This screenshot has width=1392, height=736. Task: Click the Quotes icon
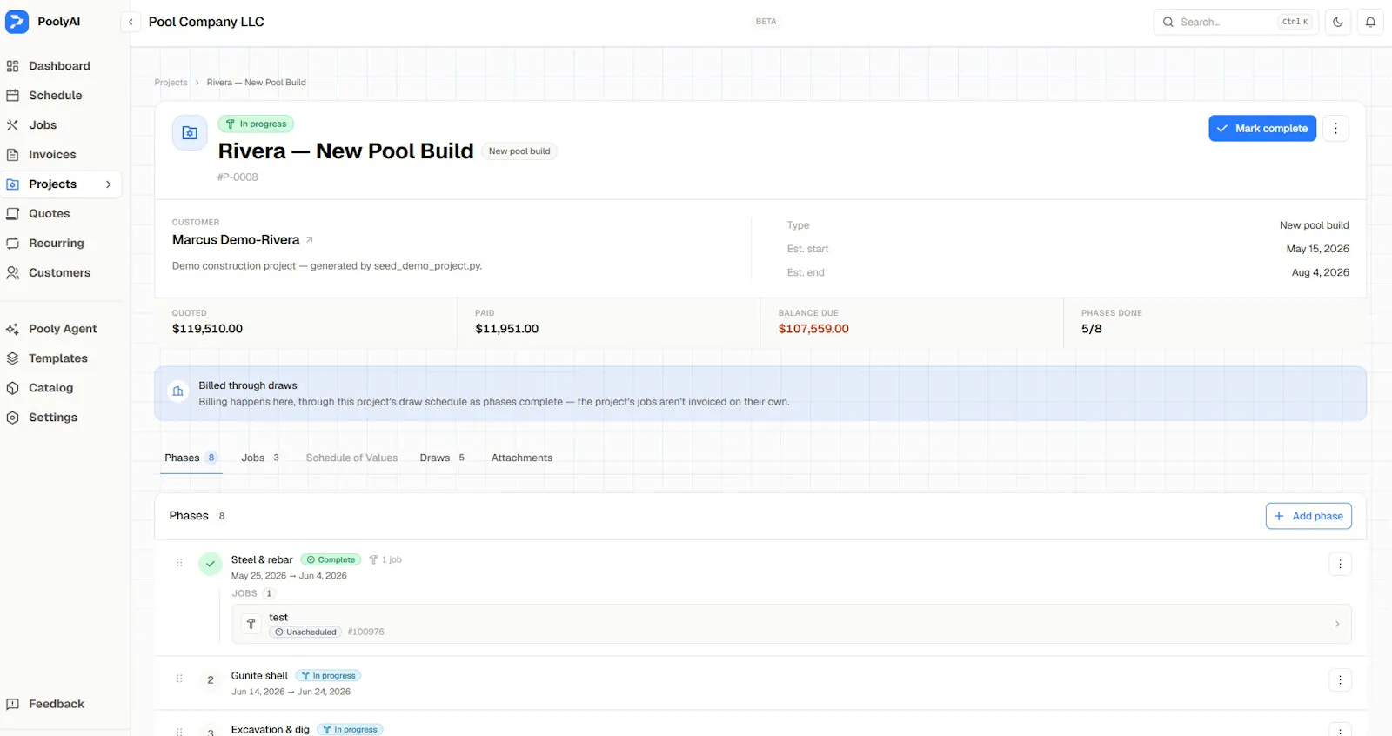click(x=12, y=214)
